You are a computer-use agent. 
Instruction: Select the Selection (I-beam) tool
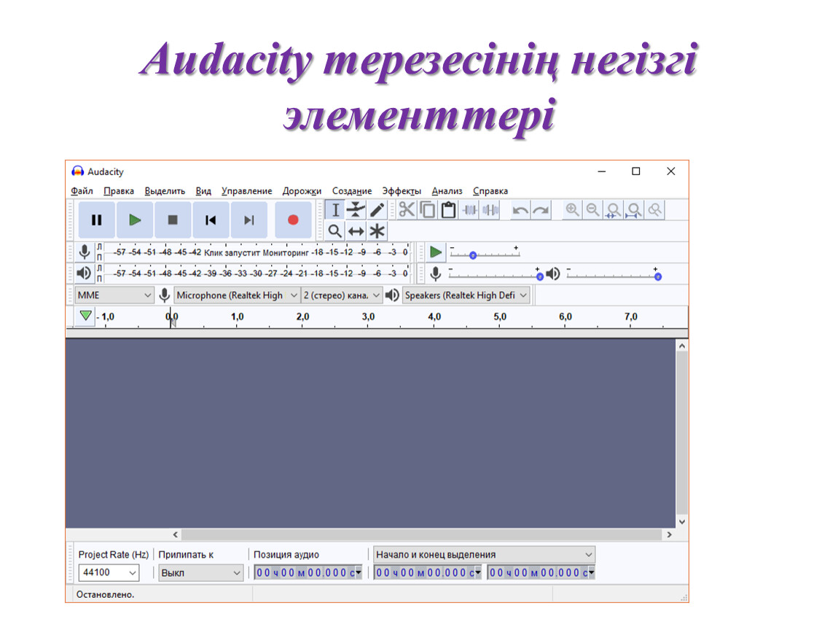[x=335, y=210]
